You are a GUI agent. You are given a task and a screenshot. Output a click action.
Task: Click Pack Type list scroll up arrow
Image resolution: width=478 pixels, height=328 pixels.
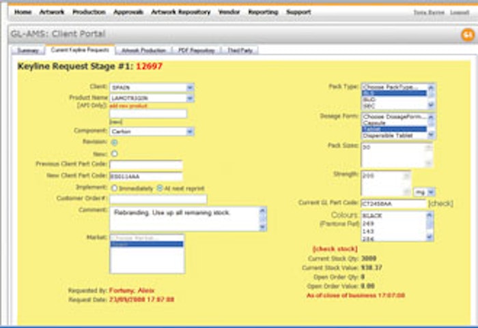click(x=431, y=88)
